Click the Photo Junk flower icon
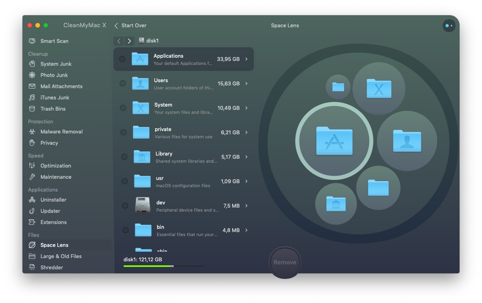 (32, 75)
